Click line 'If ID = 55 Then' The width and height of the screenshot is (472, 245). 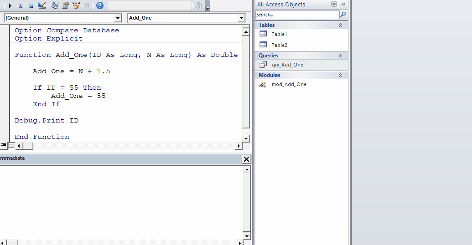tap(67, 87)
